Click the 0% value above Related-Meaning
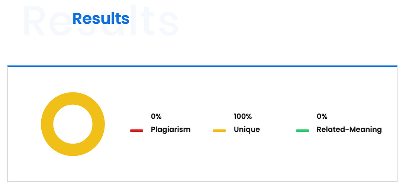Viewport: 409px width, 187px height. [322, 117]
